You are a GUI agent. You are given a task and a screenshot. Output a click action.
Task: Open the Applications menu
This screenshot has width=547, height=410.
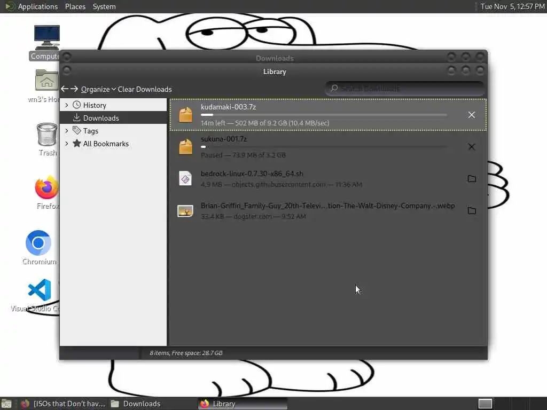(38, 6)
